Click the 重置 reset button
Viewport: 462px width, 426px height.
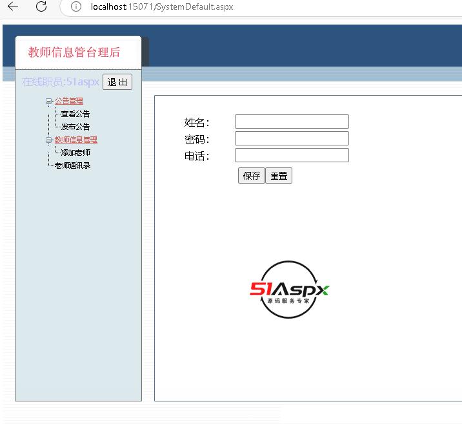coord(279,176)
